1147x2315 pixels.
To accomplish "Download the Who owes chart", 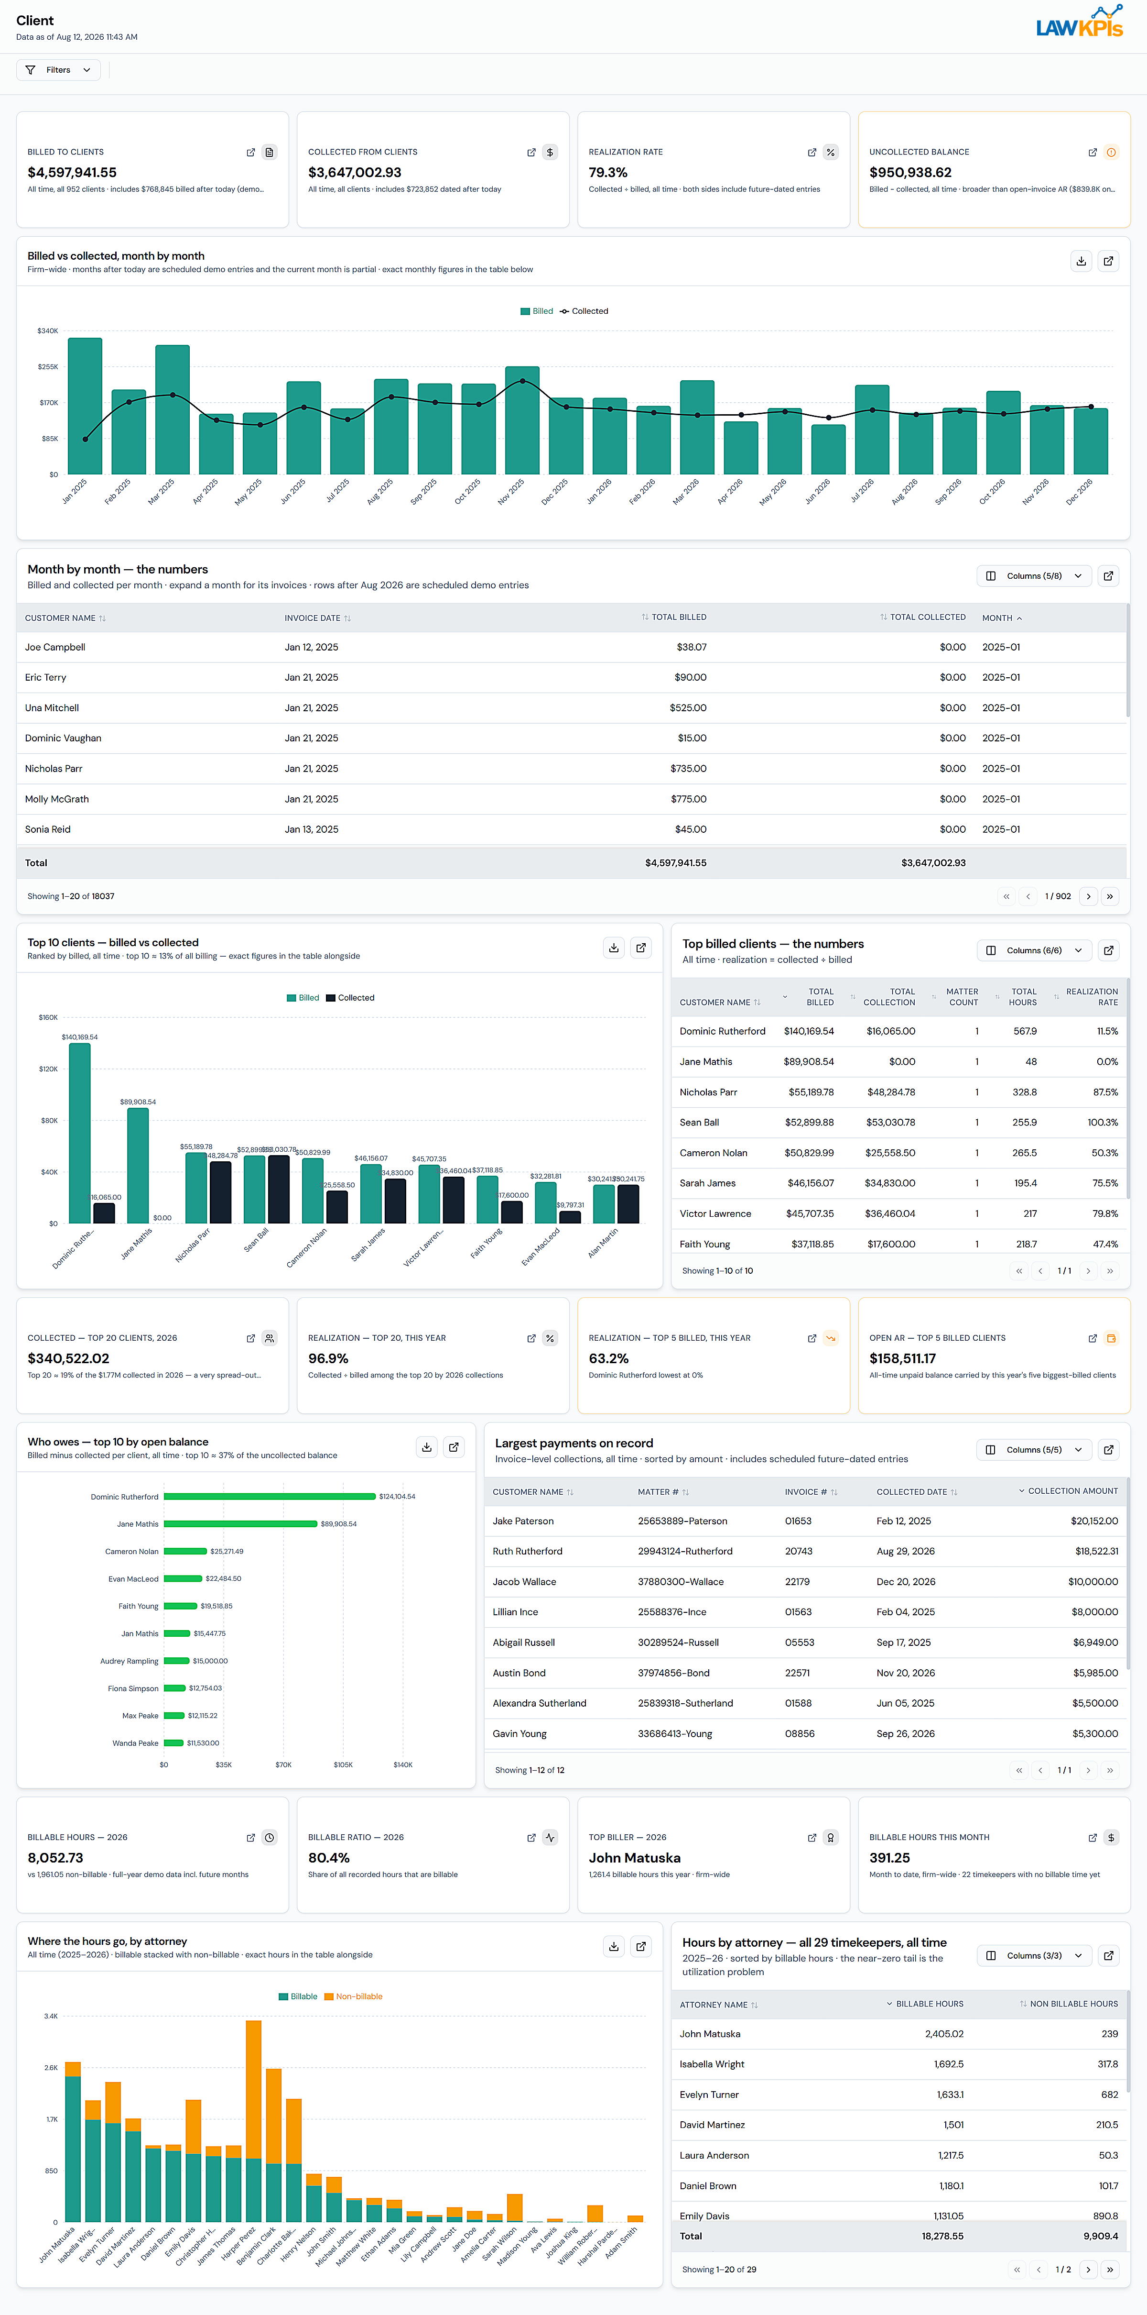I will coord(427,1447).
